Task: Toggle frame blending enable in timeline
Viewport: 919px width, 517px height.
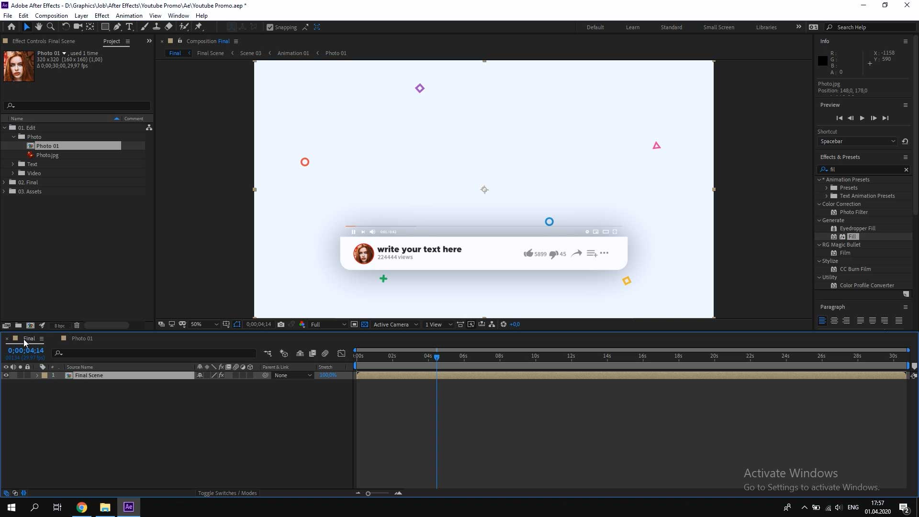Action: [313, 353]
